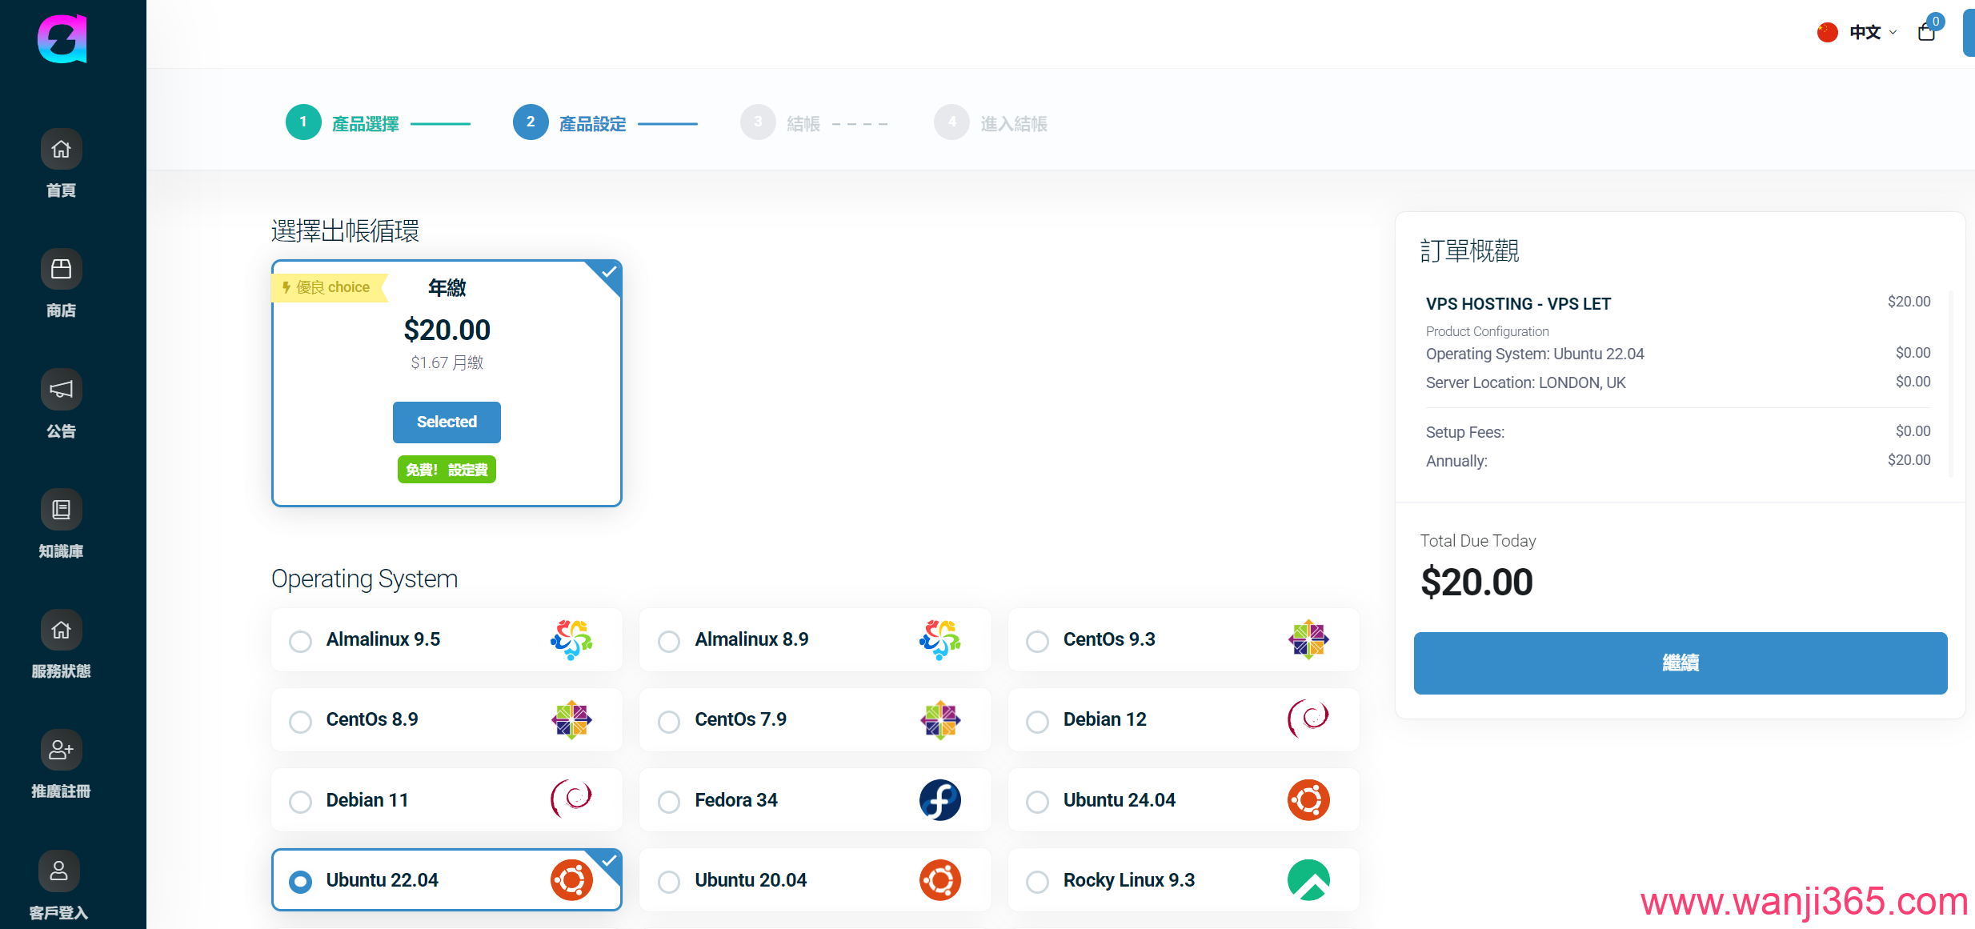
Task: Go to step 3 結帳
Action: [x=780, y=122]
